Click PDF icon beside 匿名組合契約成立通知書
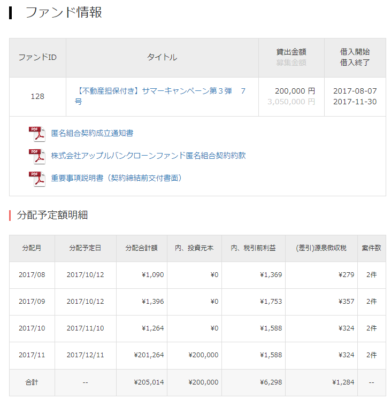The height and width of the screenshot is (407, 391). pos(36,134)
